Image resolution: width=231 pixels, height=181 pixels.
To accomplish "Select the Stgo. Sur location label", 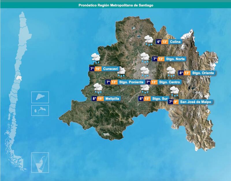I will 160,98.
